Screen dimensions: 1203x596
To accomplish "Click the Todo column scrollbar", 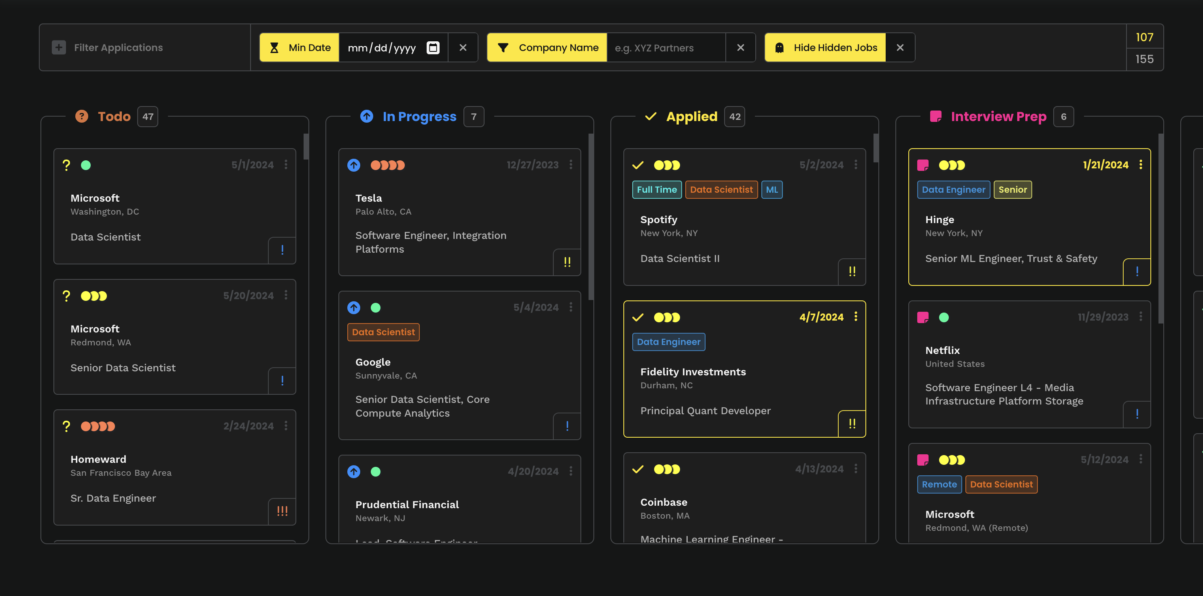I will point(306,147).
